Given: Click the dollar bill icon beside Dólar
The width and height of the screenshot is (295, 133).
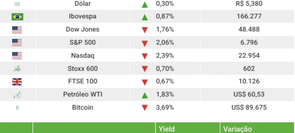Looking at the screenshot, I should click(x=17, y=4).
